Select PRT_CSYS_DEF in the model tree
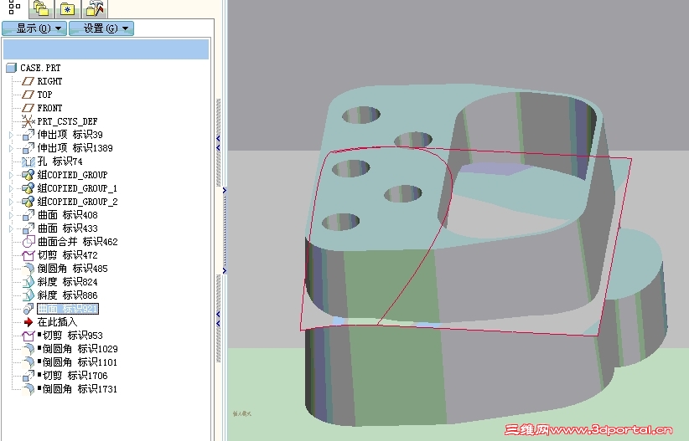This screenshot has width=689, height=441. click(x=67, y=121)
